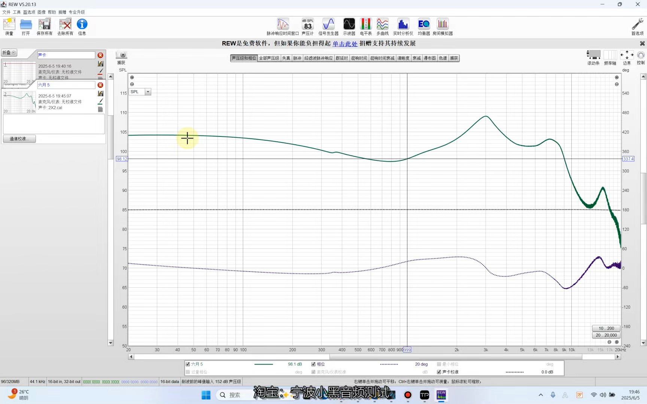Screen dimensions: 647x404
Task: Open the 文件 menu
Action: pos(6,12)
